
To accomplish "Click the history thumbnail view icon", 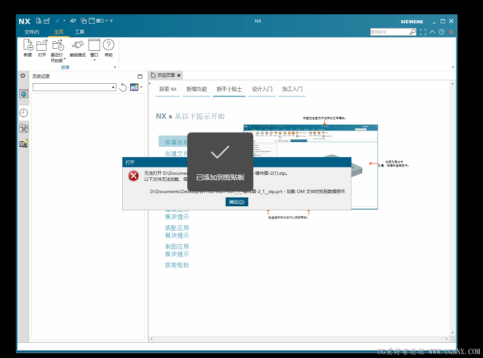I will 134,87.
